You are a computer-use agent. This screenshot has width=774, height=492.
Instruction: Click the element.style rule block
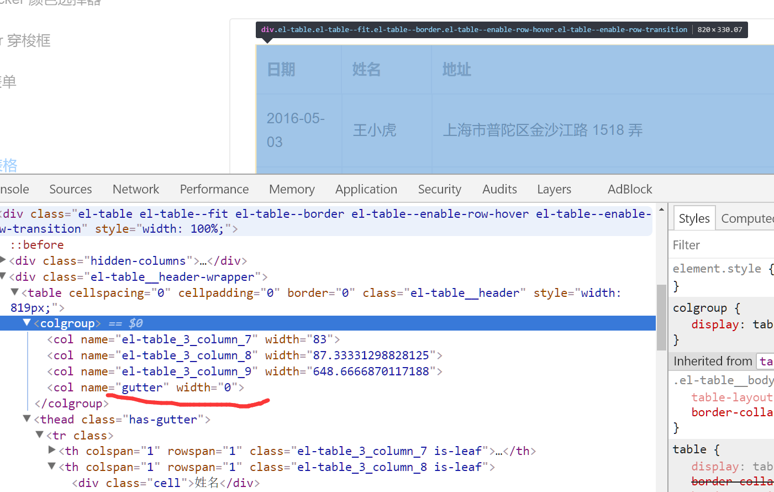coord(723,277)
